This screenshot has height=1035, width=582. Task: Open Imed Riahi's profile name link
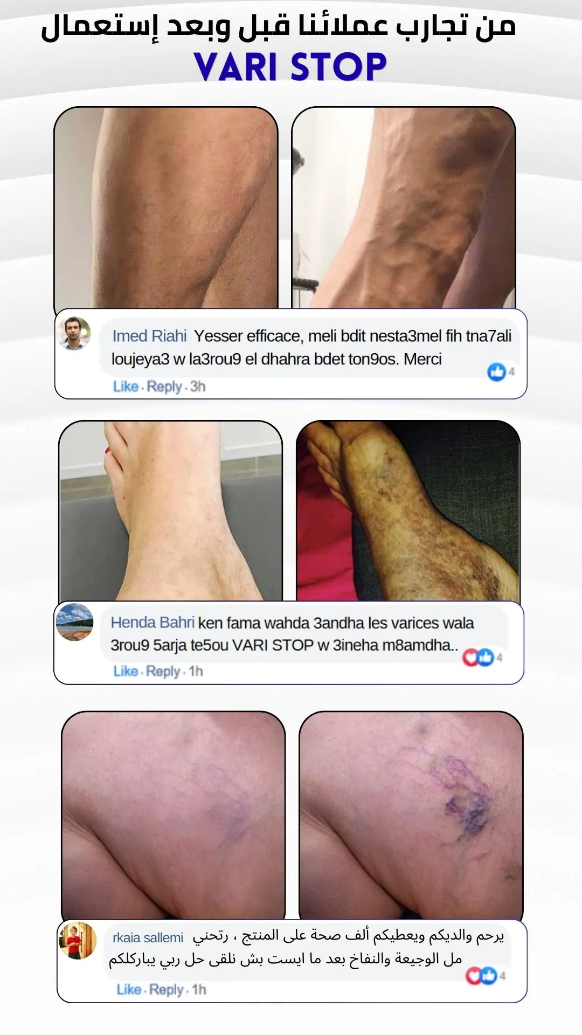pos(149,336)
